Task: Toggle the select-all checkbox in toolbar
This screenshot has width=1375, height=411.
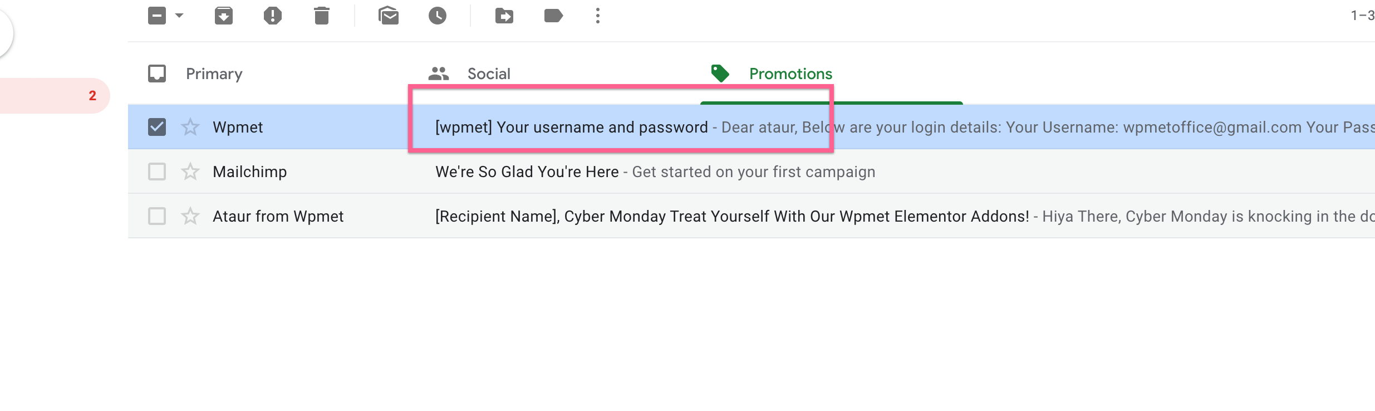Action: [157, 16]
